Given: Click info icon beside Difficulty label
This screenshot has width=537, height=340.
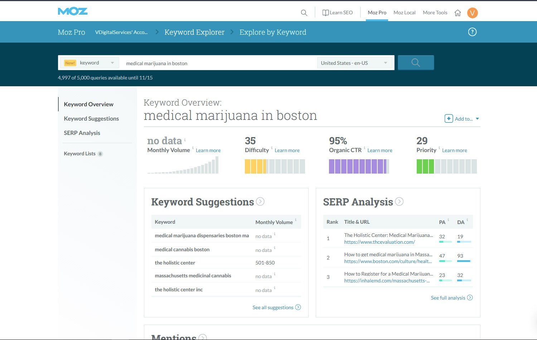Looking at the screenshot, I should click(x=272, y=148).
